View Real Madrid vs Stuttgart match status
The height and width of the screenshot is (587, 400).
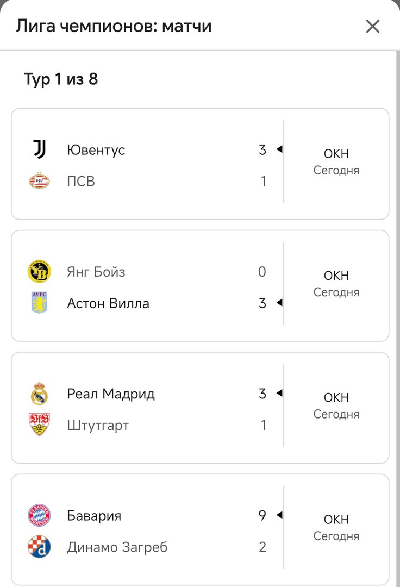click(x=336, y=405)
